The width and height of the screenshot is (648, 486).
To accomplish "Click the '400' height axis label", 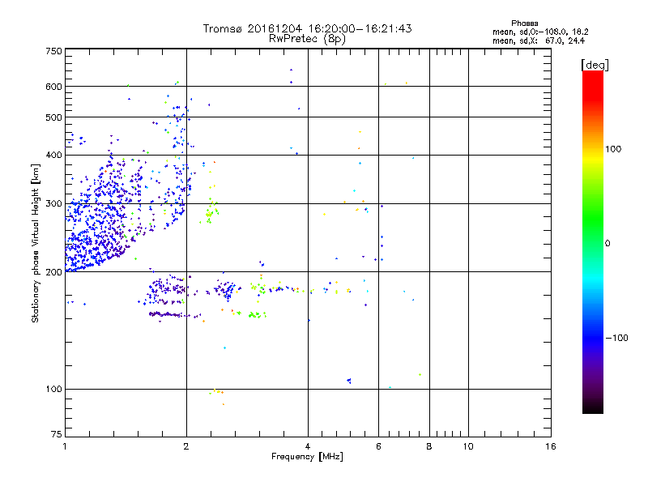I will pos(53,156).
